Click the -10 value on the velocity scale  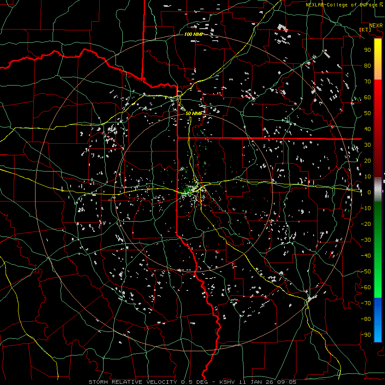366,208
